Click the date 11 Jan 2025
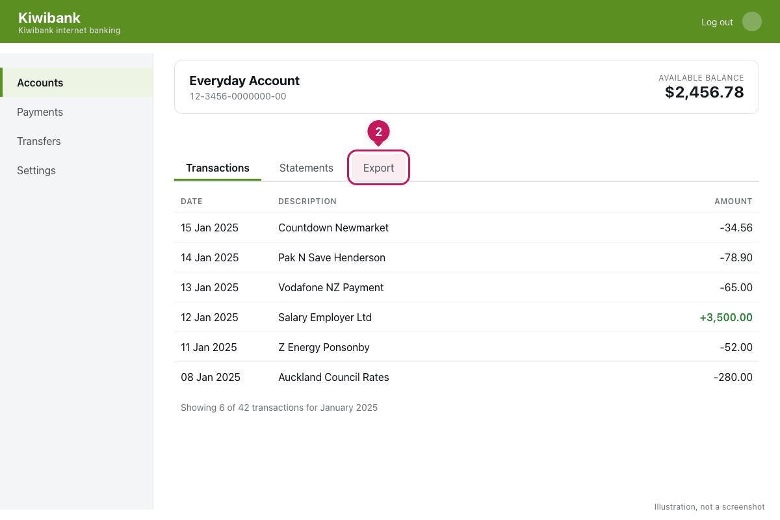This screenshot has height=520, width=780. 209,347
